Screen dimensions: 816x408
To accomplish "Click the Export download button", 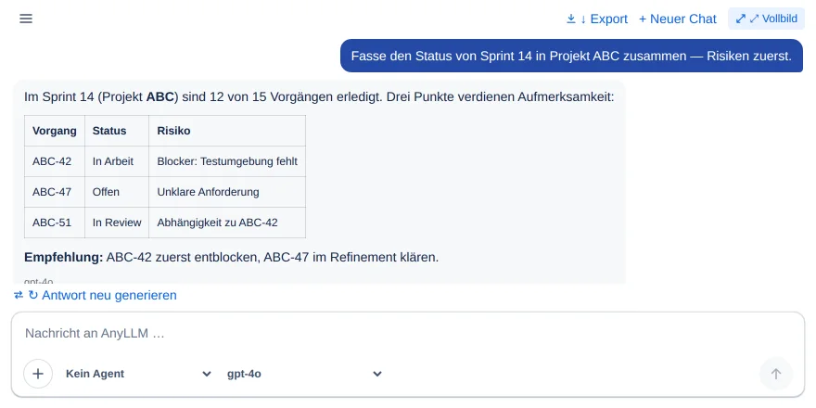I will click(x=597, y=19).
